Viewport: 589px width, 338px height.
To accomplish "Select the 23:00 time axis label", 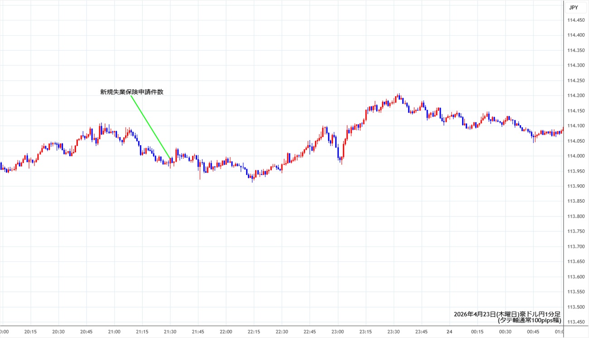I will click(338, 332).
